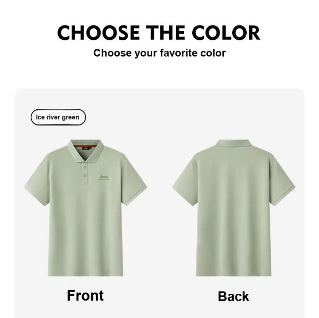
Task: Click the "Front" caption text
Action: (x=85, y=295)
